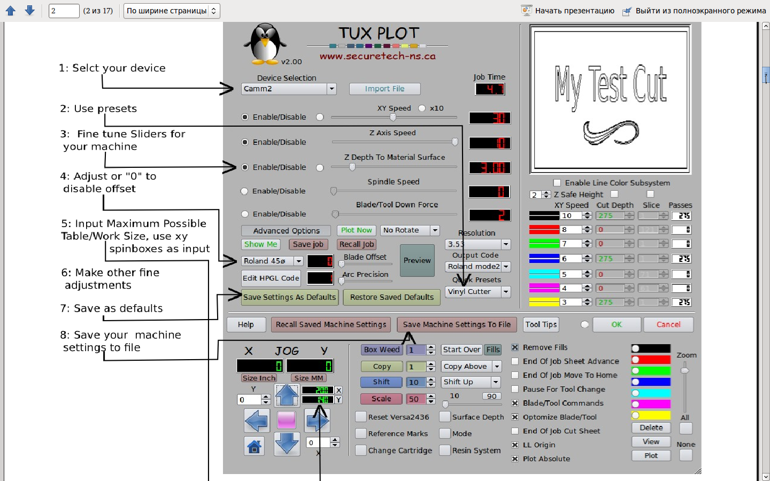Click Recall Saved Machine Settings
This screenshot has height=481, width=770.
(331, 324)
